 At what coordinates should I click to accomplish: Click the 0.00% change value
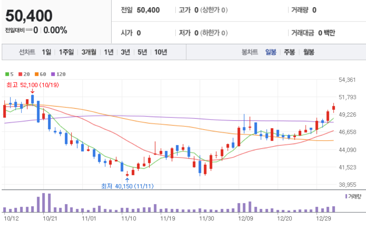55,30
